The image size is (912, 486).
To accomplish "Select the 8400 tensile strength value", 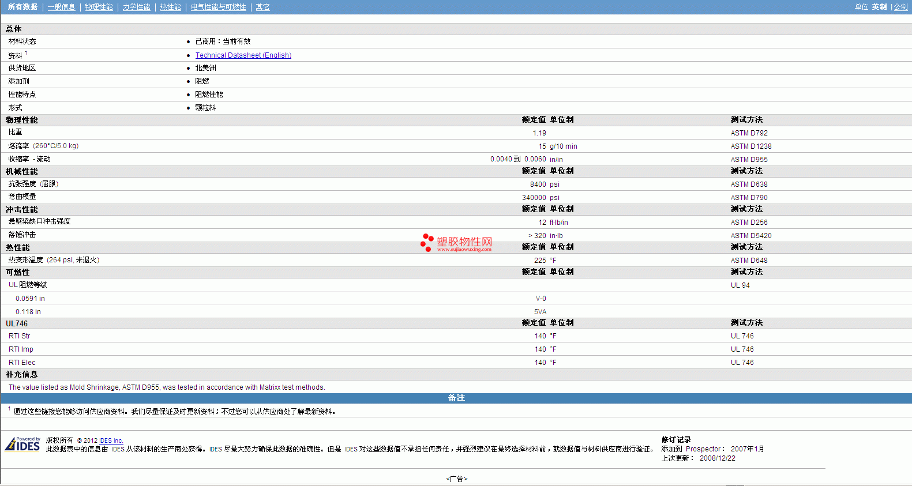I will pos(538,184).
